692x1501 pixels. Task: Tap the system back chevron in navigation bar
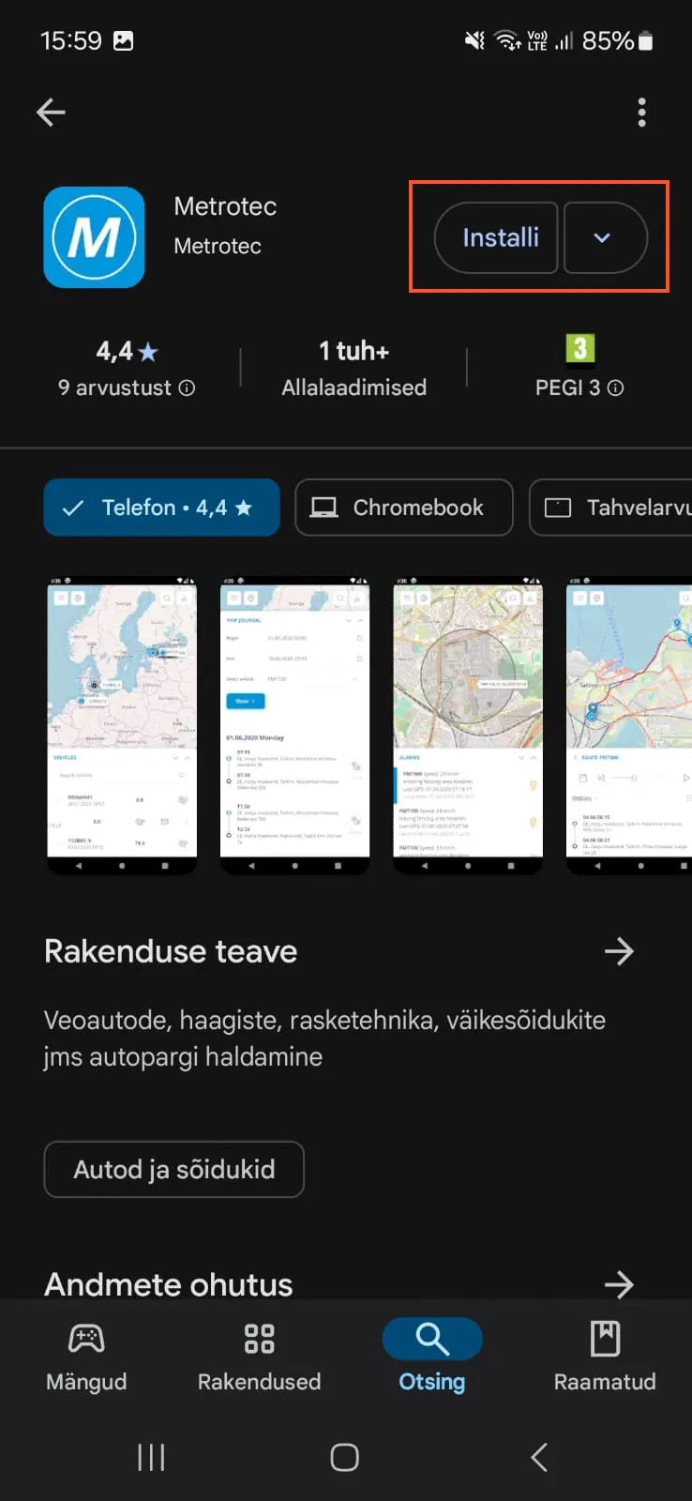click(x=538, y=1457)
